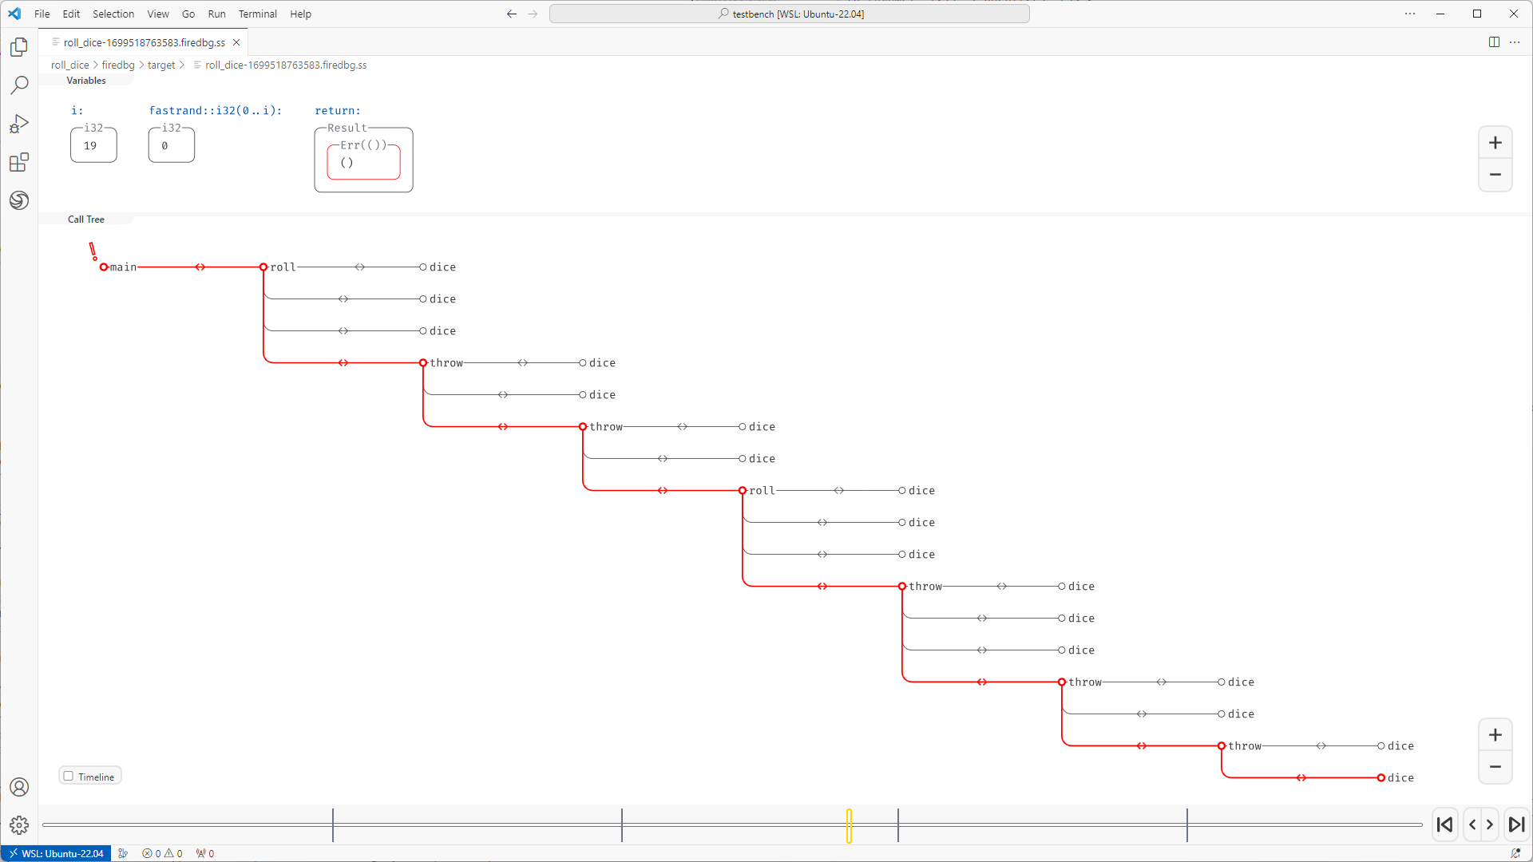The image size is (1533, 862).
Task: Open the FireDBG sidebar icon
Action: pos(19,200)
